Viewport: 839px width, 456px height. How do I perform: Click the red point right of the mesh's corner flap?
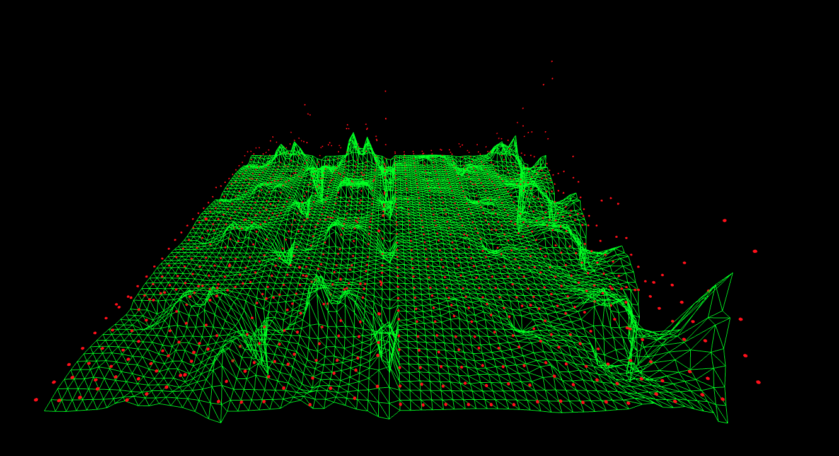741,319
